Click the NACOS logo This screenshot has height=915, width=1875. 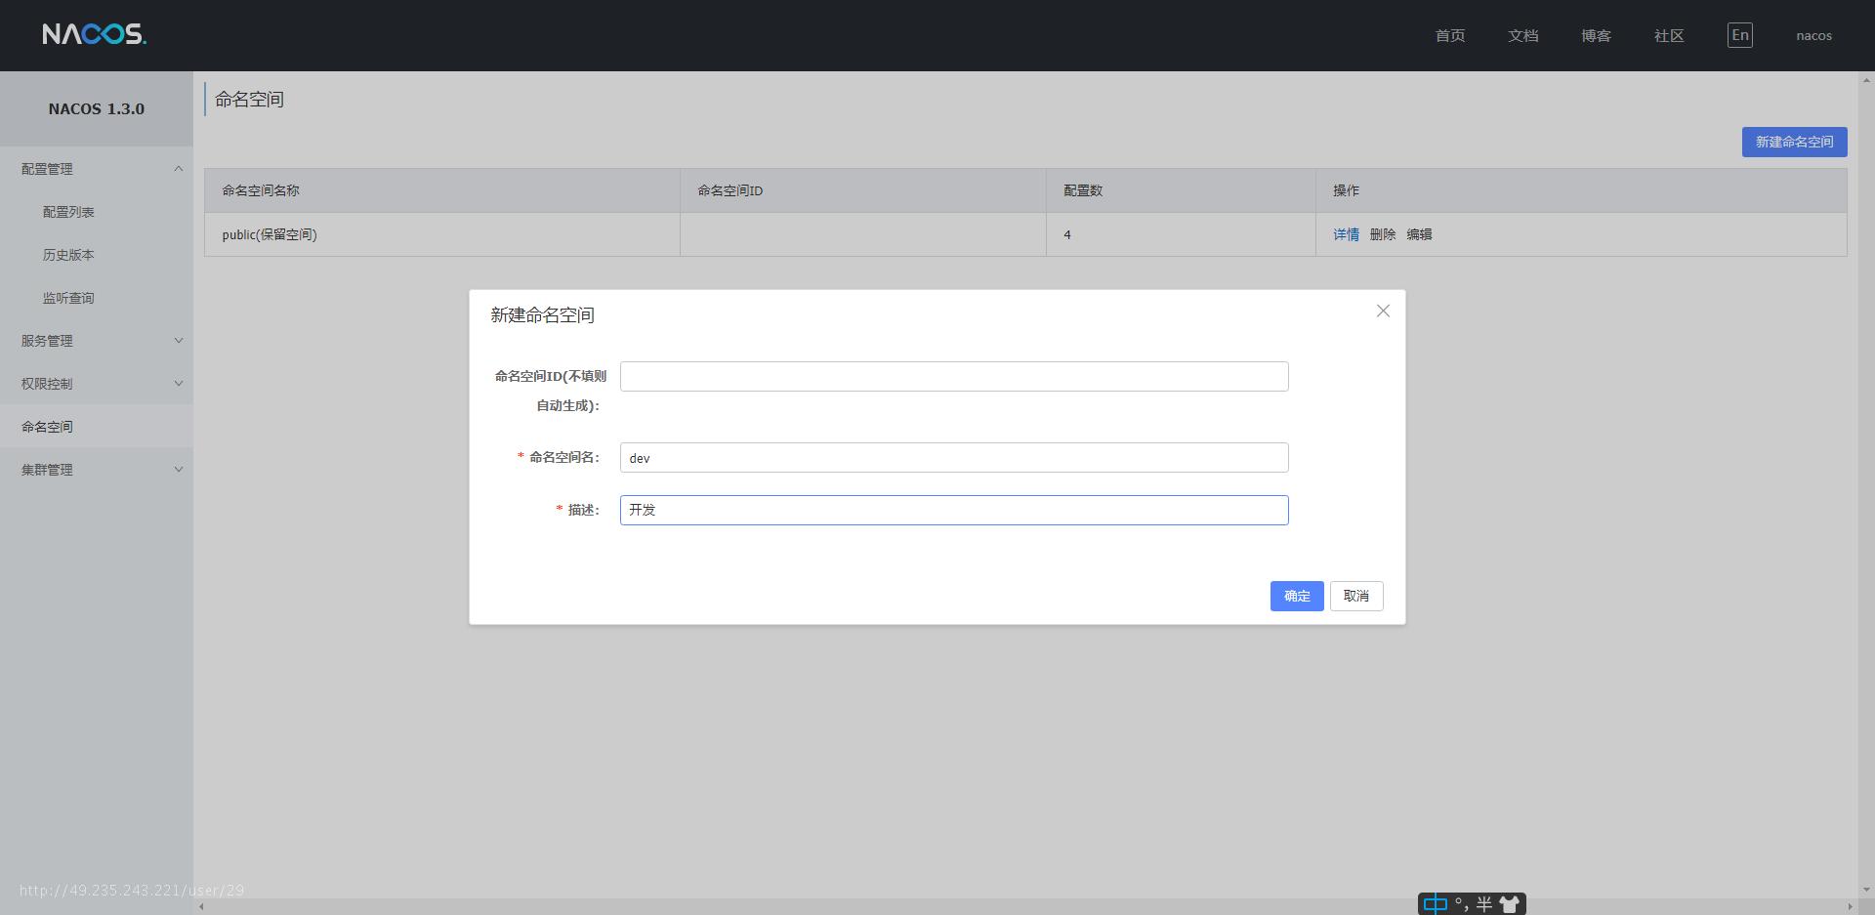pos(95,35)
